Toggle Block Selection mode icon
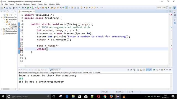Image resolution: width=177 pixels, height=99 pixels. tap(75, 8)
